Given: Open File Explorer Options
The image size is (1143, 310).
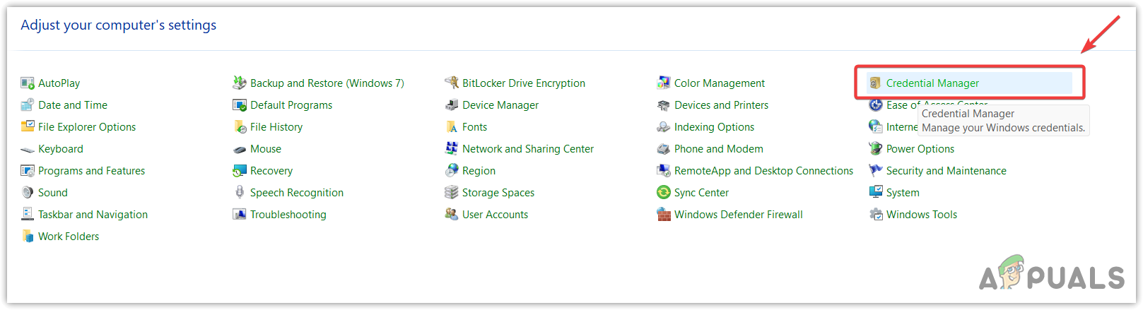Looking at the screenshot, I should [87, 127].
